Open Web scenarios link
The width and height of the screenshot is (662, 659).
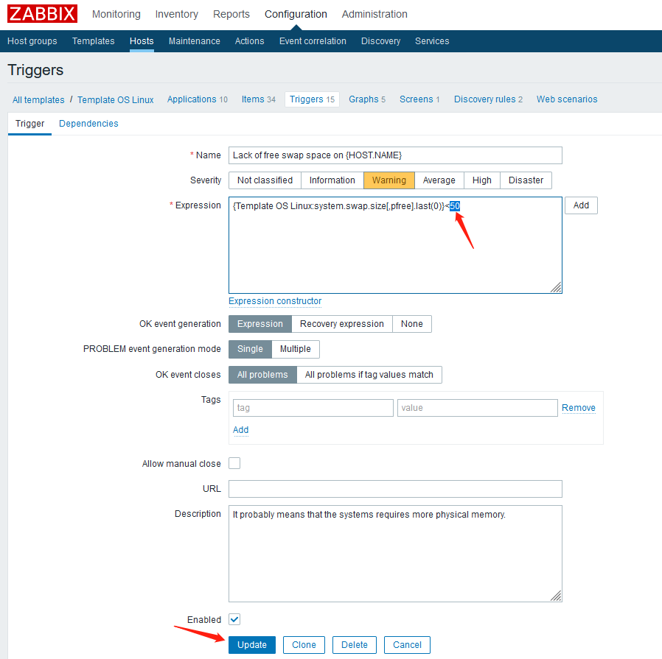click(x=567, y=99)
